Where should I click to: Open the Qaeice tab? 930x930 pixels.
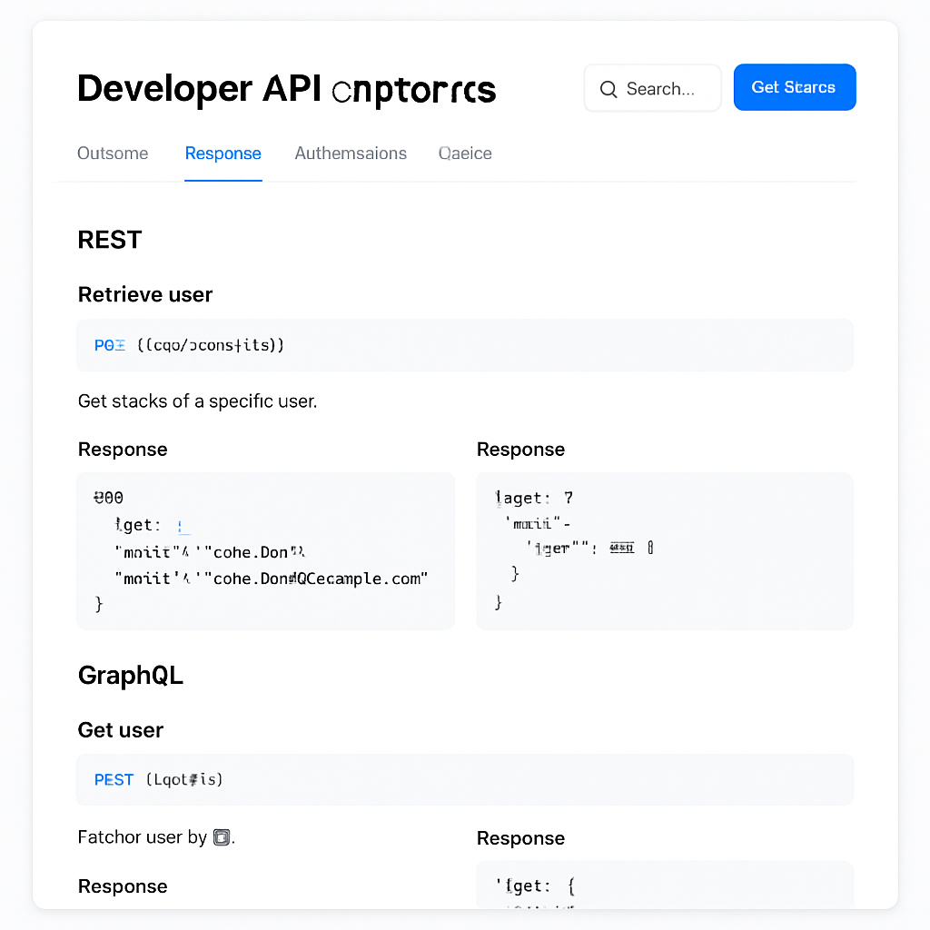465,153
